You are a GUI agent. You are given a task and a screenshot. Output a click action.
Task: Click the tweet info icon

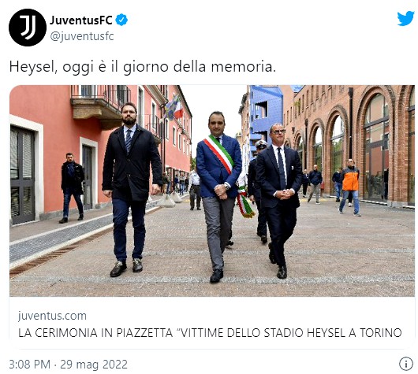405,364
